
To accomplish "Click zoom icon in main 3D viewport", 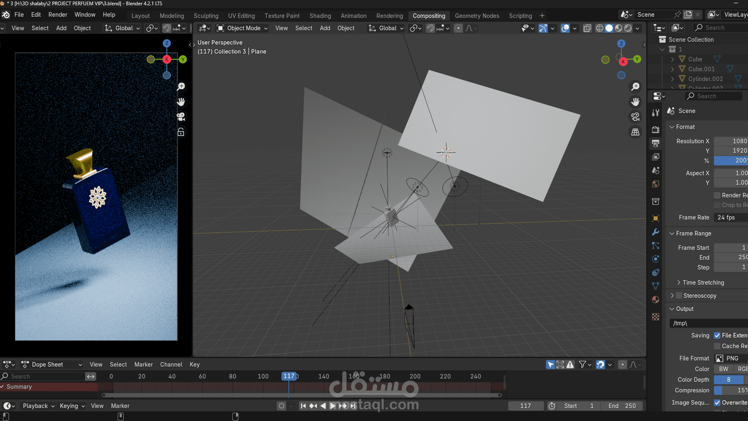I will 635,87.
